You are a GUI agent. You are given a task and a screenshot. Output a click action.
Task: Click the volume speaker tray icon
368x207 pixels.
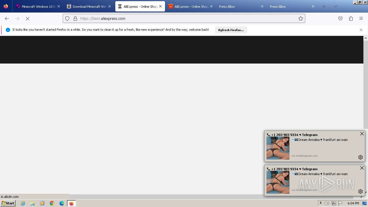point(327,203)
